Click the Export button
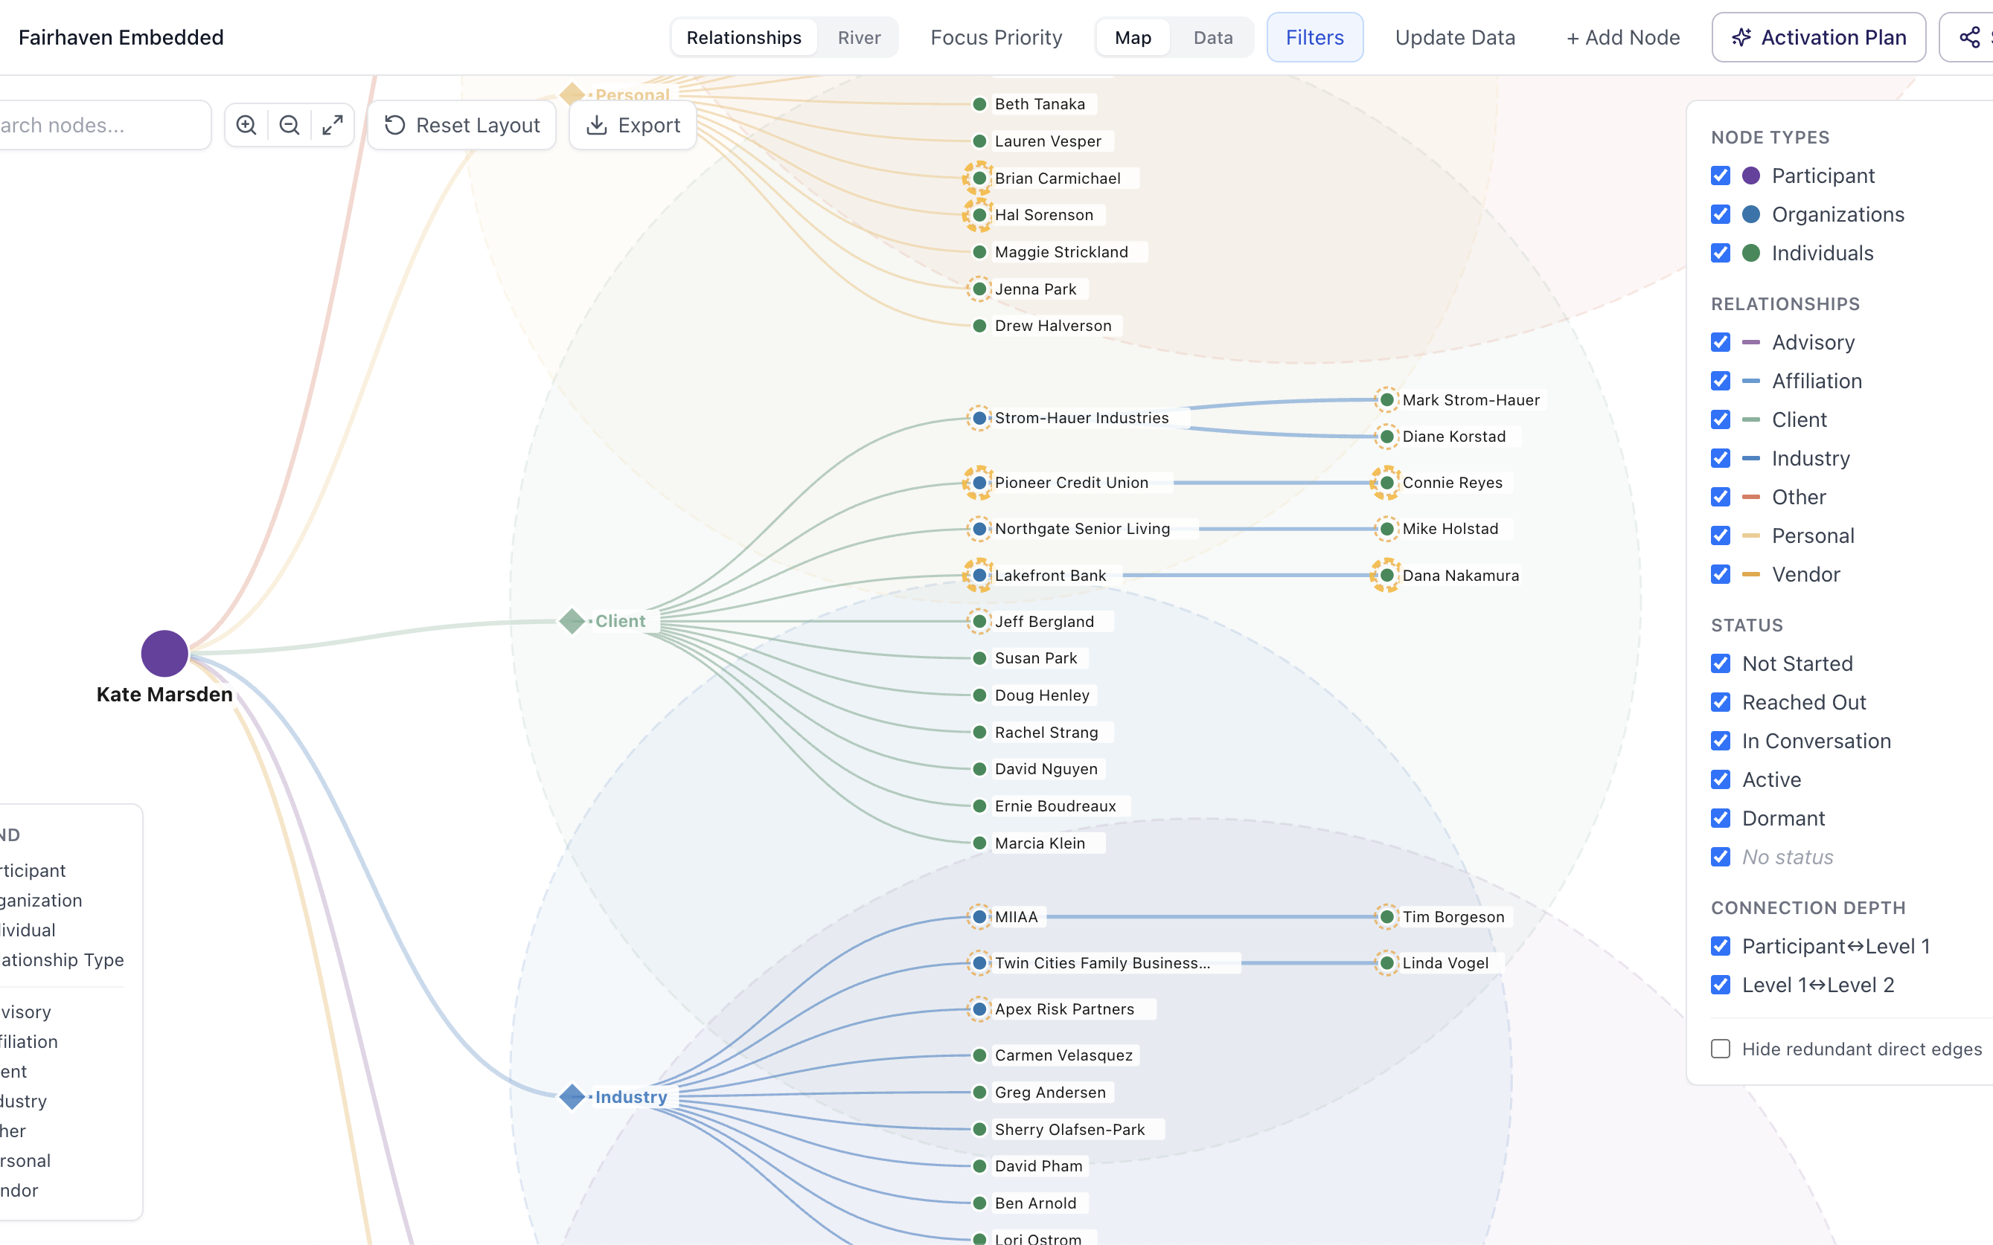 click(633, 125)
